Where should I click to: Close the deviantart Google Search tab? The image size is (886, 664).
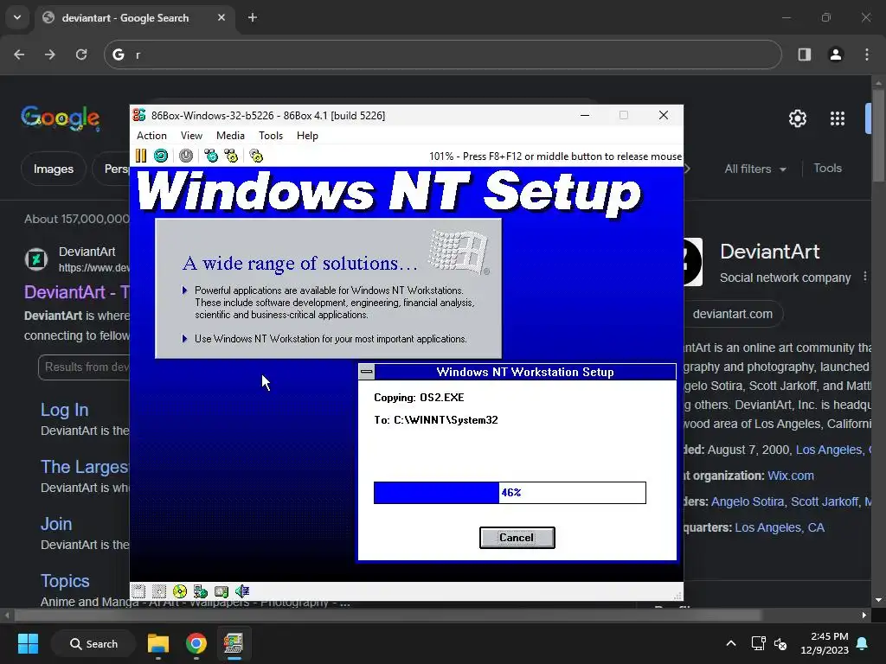point(221,17)
